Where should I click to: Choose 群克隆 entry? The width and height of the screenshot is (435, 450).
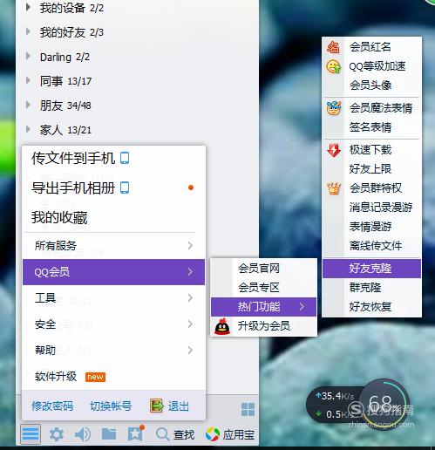(x=372, y=288)
